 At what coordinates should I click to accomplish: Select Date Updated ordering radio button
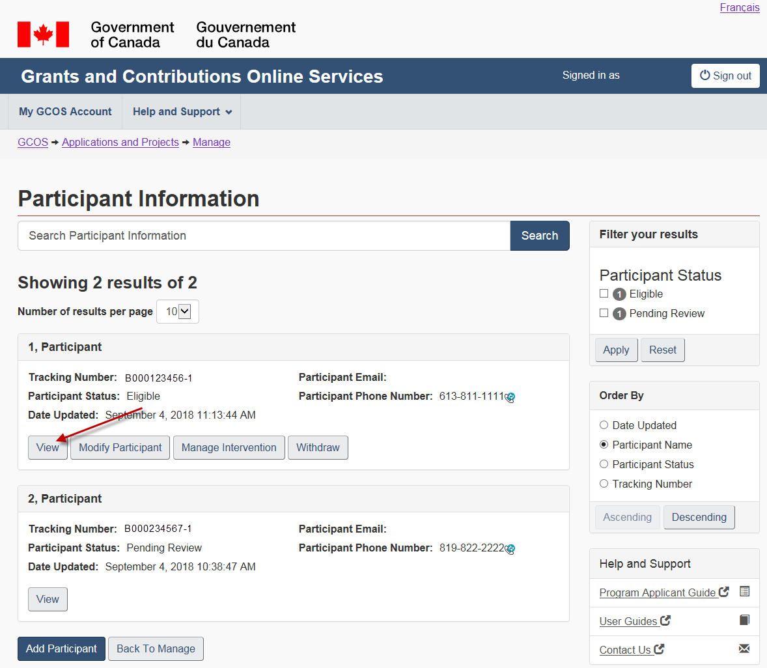coord(604,425)
